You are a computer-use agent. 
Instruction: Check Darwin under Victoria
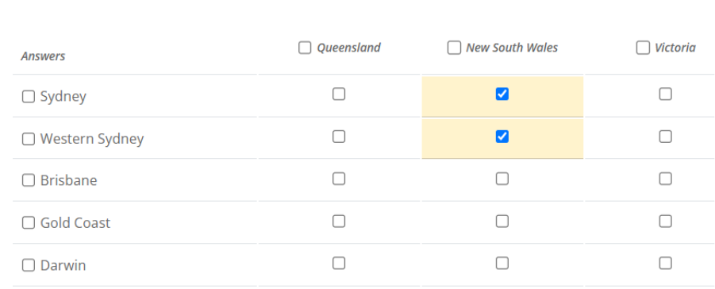tap(665, 263)
